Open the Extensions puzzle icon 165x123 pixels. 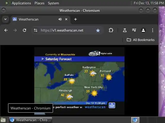[111, 30]
